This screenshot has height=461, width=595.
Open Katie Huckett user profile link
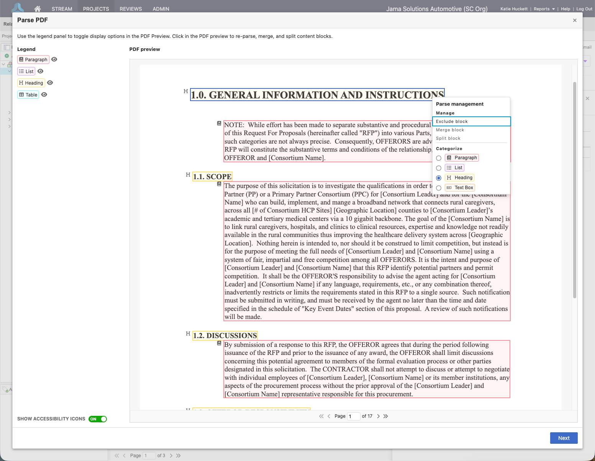click(x=514, y=9)
